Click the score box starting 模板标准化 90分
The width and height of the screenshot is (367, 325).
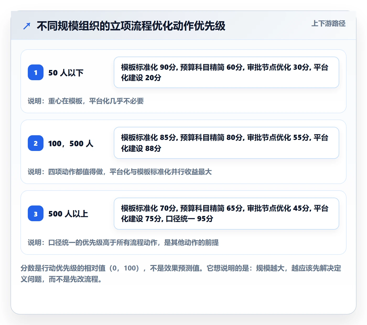click(x=226, y=72)
